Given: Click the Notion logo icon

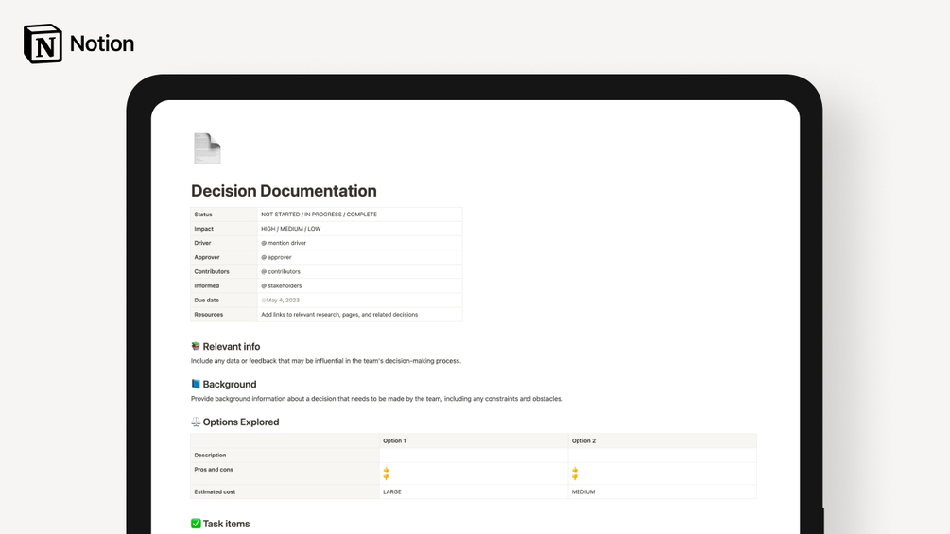Looking at the screenshot, I should coord(43,43).
